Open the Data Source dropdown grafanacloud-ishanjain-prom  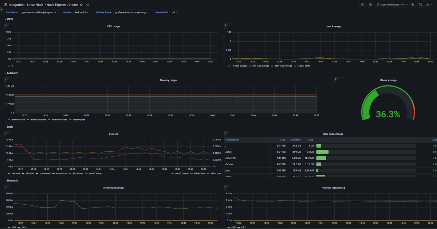(x=39, y=12)
